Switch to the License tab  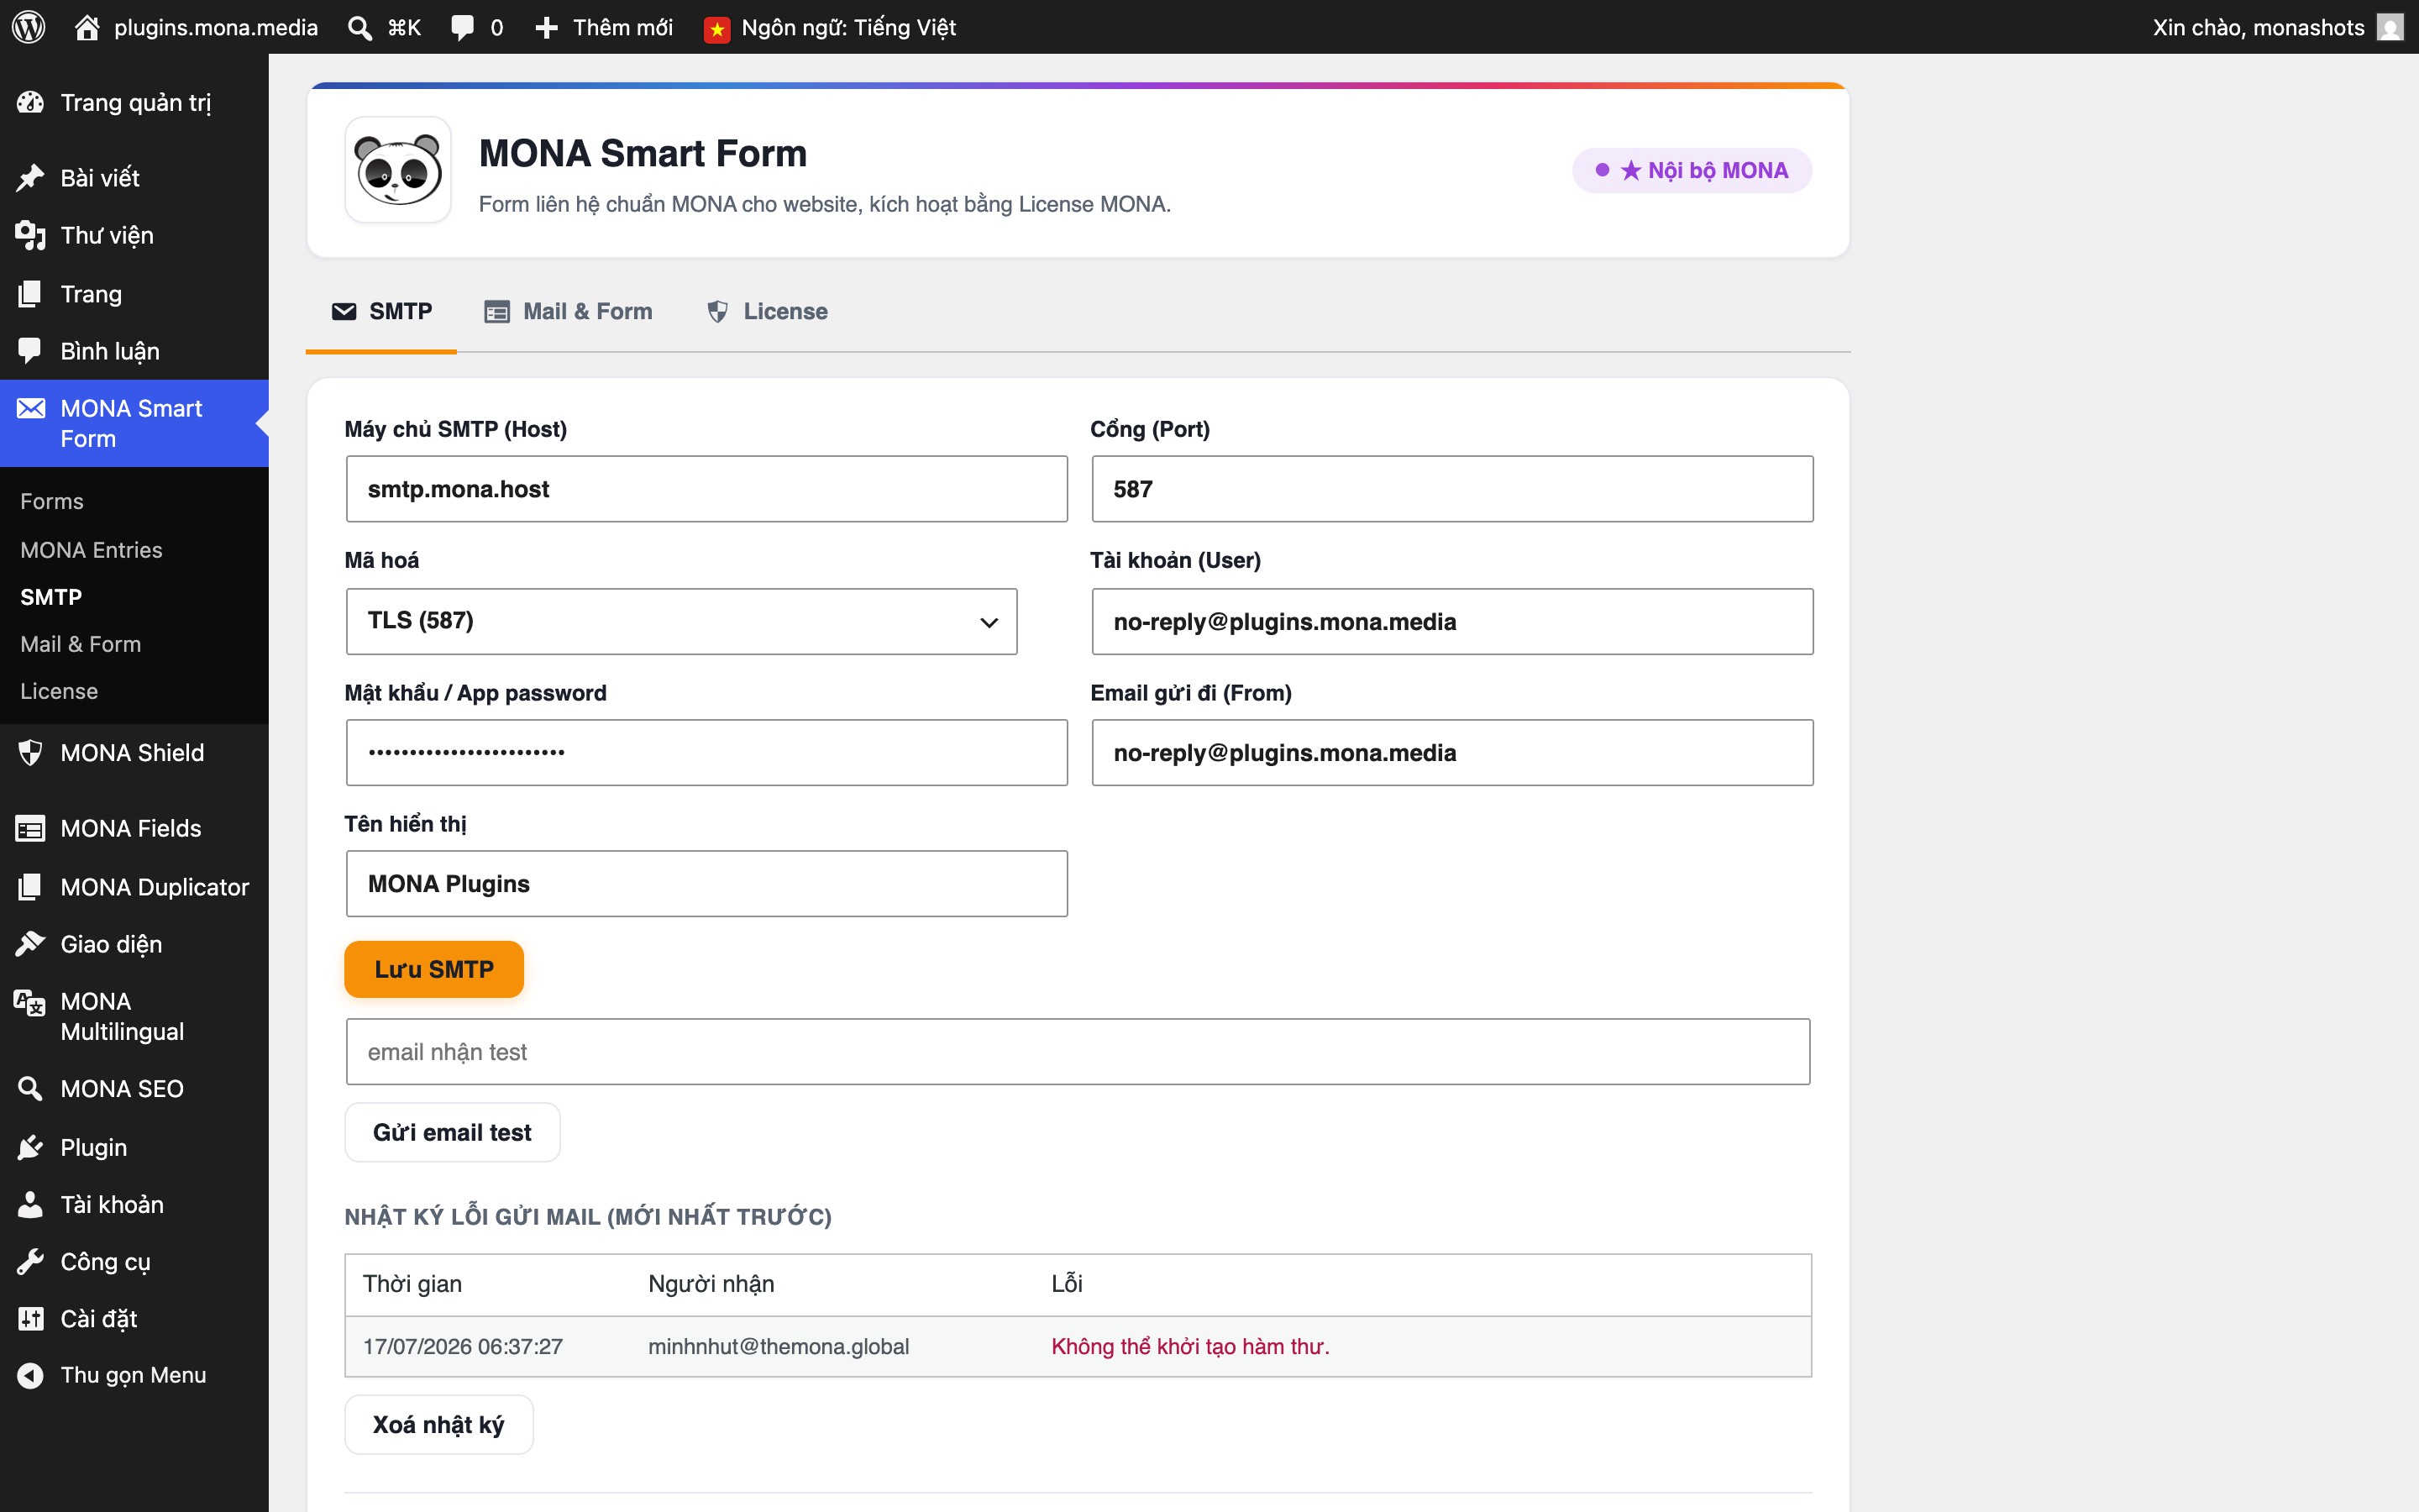click(x=767, y=311)
